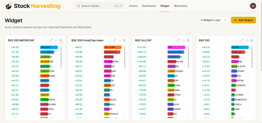Image resolution: width=262 pixels, height=123 pixels.
Task: Open more options for BSE 250 SmallCap Index
Action: click(x=120, y=40)
